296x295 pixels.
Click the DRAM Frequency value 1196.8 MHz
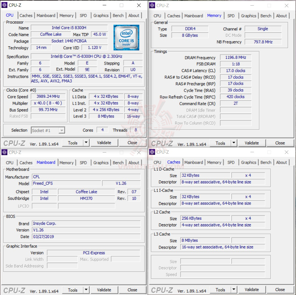pos(236,58)
